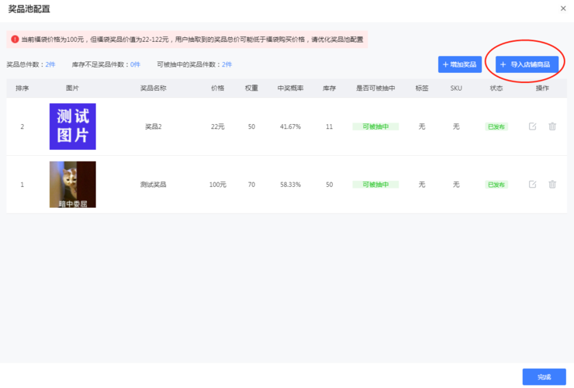
Task: Open the raccoon thumbnail for 测试奖品
Action: pyautogui.click(x=72, y=185)
